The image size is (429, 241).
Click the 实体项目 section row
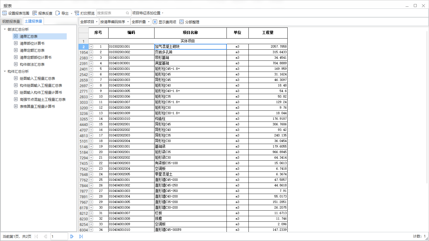[188, 41]
